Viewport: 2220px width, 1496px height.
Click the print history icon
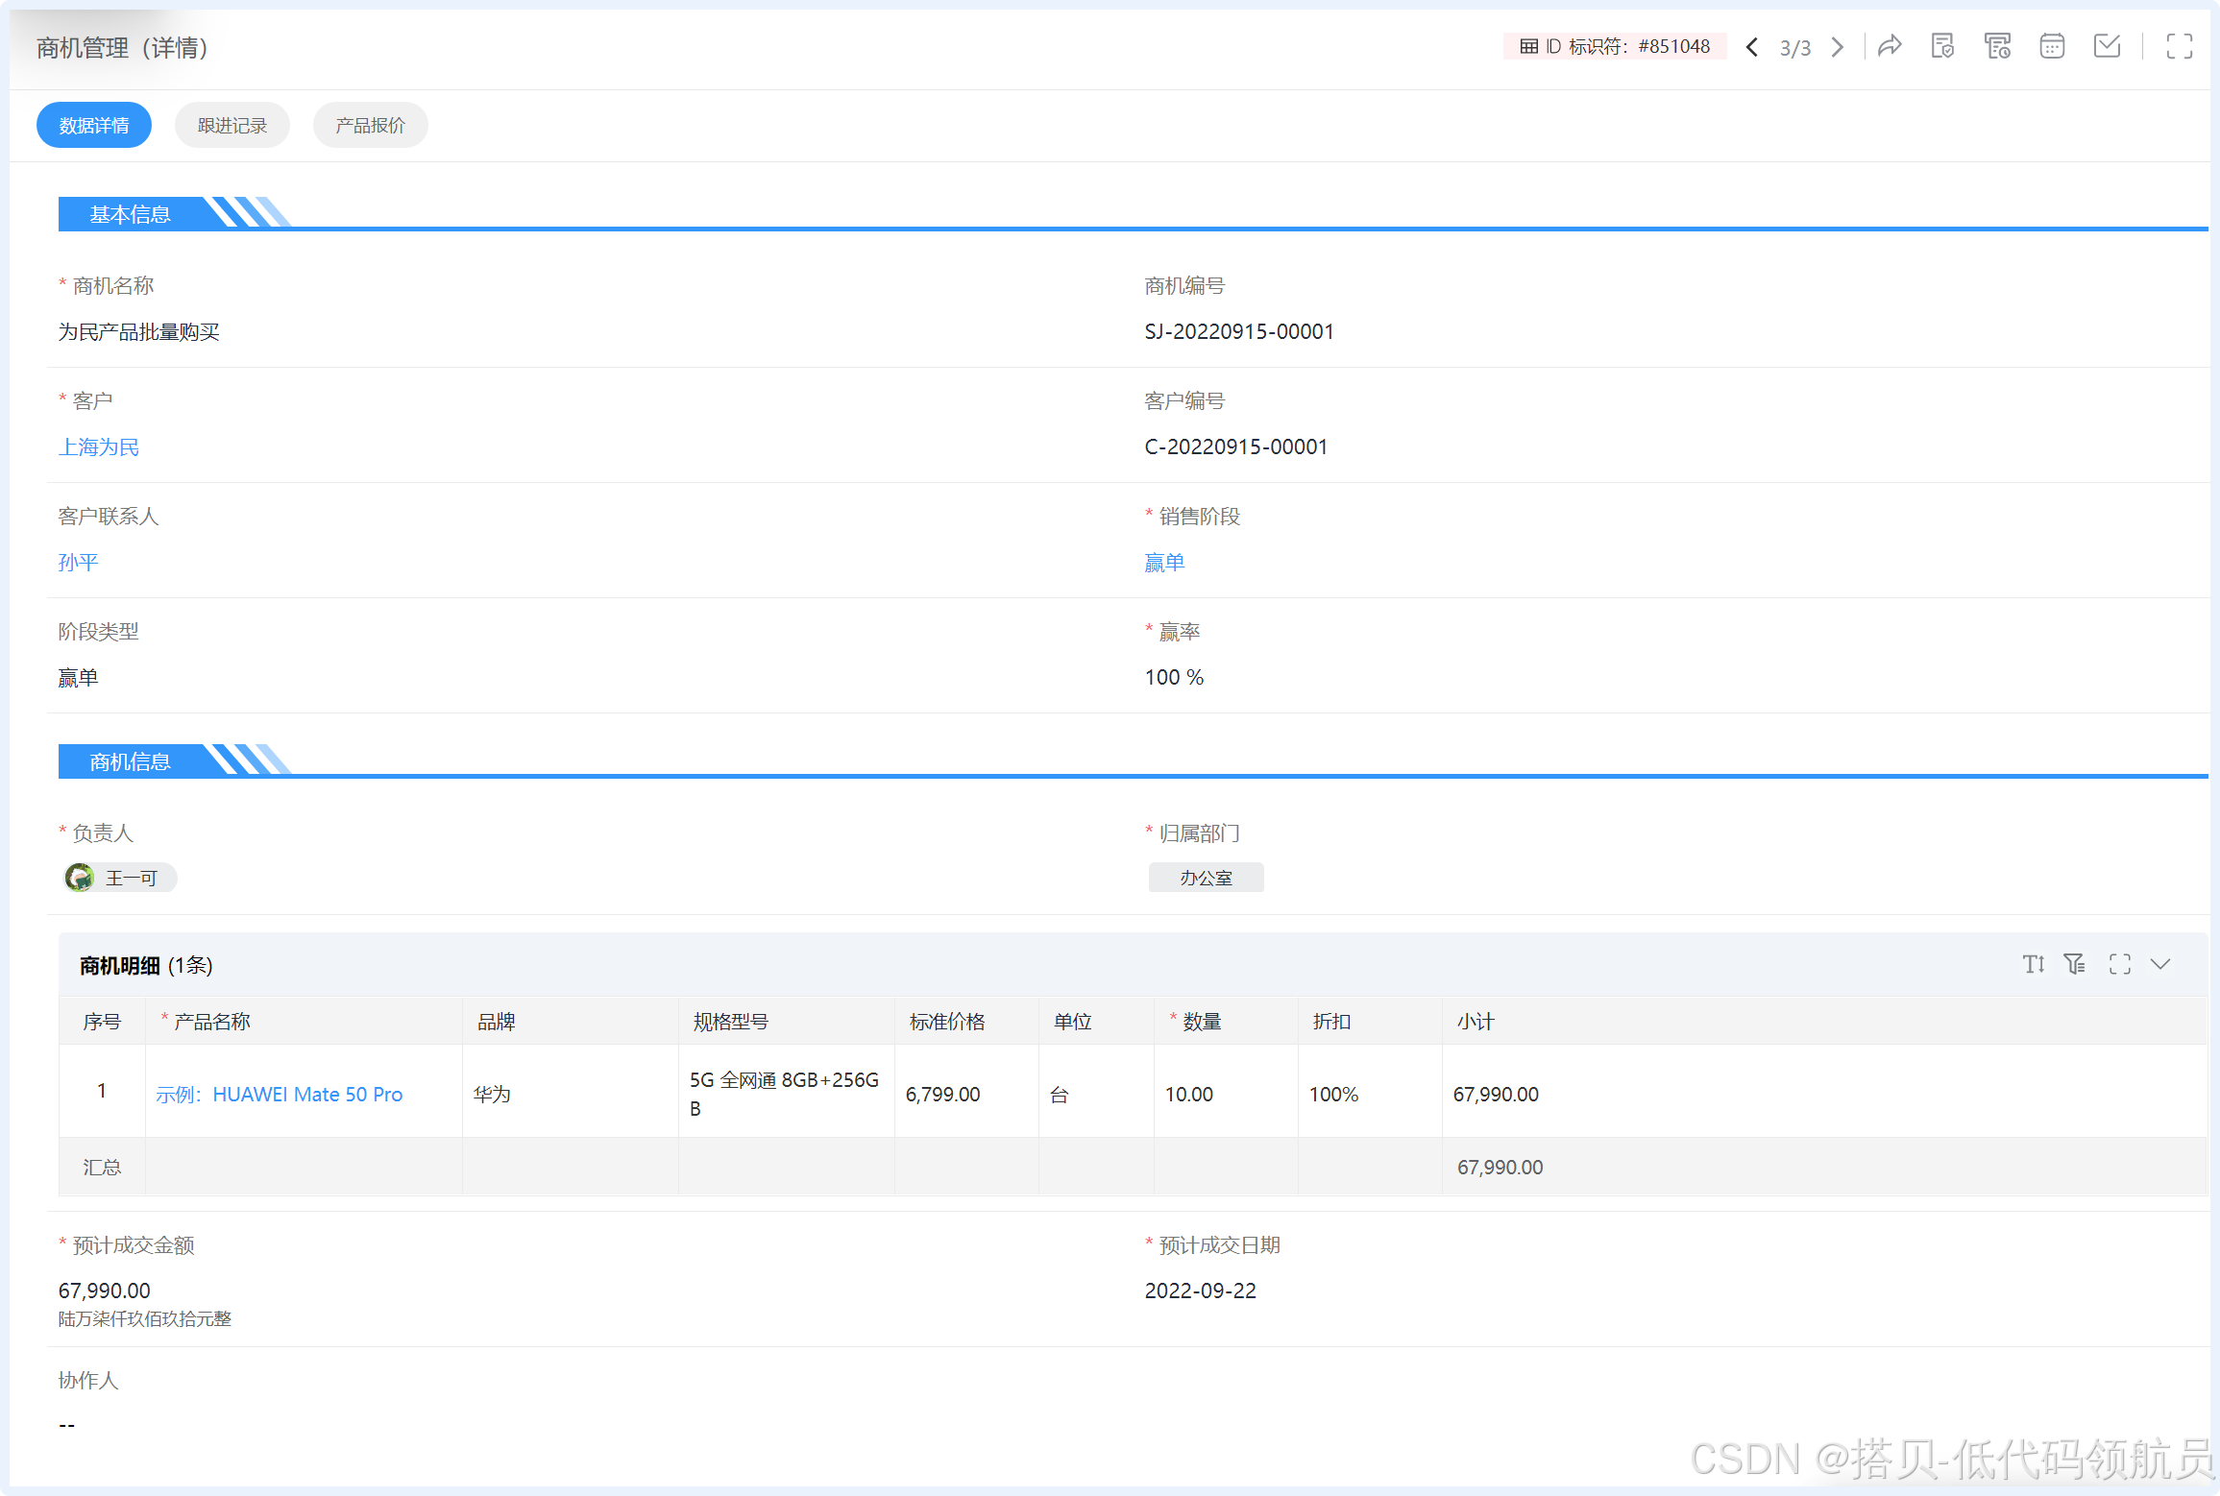coord(1997,46)
